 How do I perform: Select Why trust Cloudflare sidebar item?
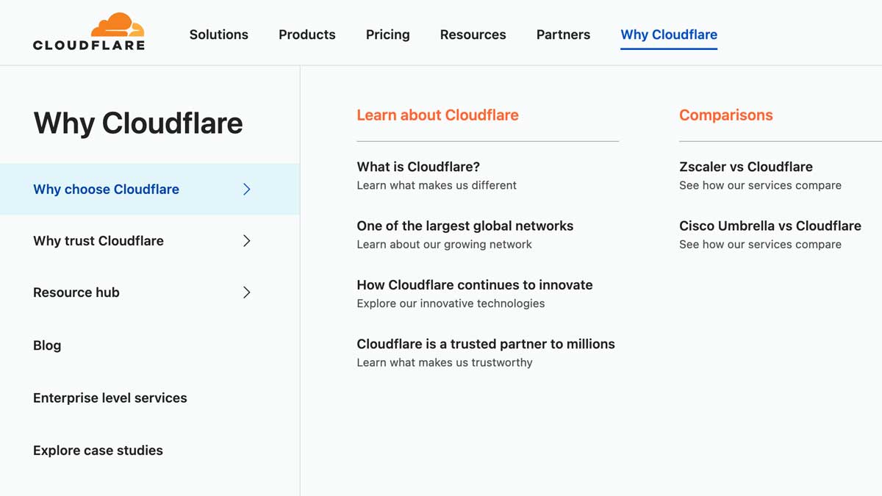150,240
